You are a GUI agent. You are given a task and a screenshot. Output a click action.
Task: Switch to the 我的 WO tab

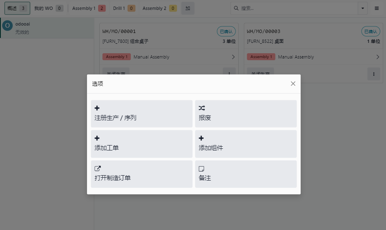point(49,8)
